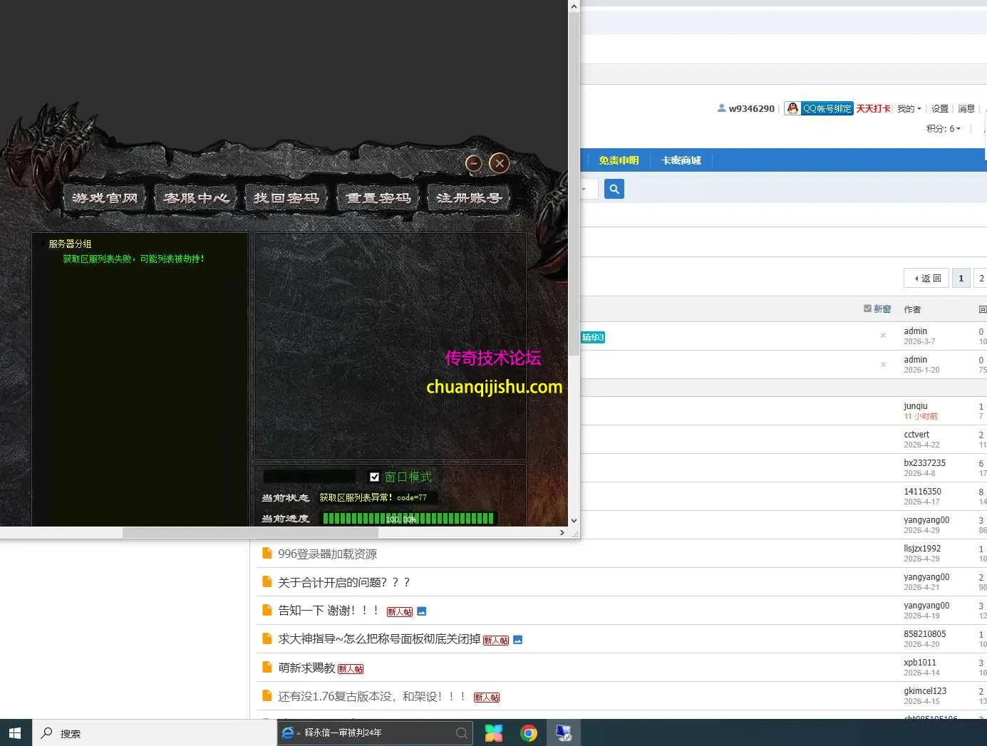Click the blue magnifier search button
This screenshot has width=987, height=746.
pyautogui.click(x=614, y=189)
